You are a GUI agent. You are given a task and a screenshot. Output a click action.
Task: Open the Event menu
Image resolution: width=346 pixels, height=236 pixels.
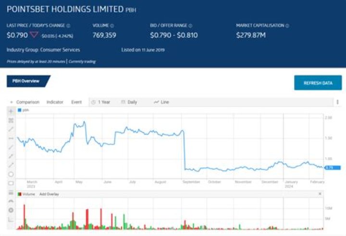coord(76,102)
